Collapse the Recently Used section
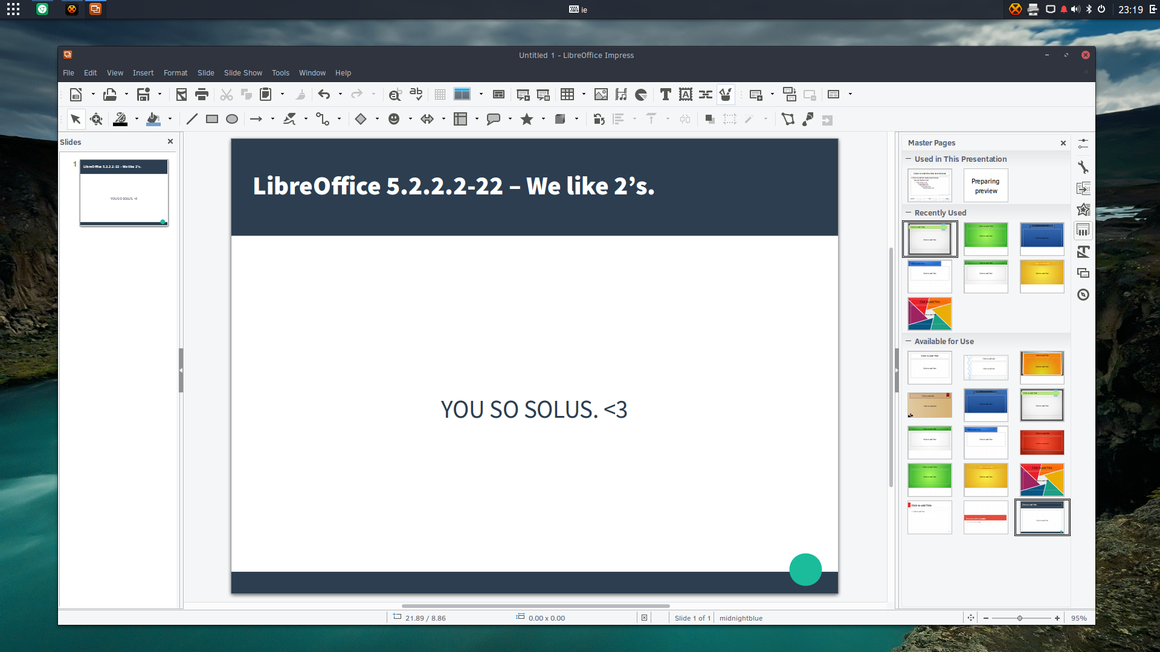Viewport: 1160px width, 652px height. [x=908, y=213]
